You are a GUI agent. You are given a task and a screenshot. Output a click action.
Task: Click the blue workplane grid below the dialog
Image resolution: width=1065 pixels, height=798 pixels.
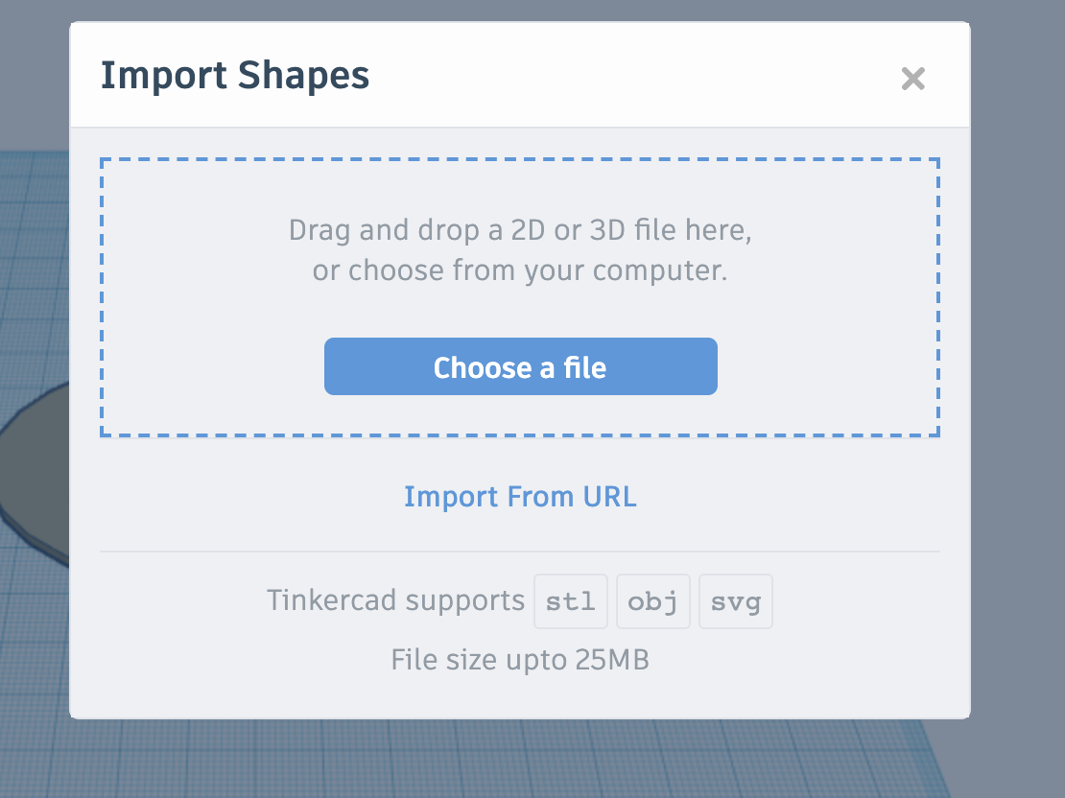[480, 763]
